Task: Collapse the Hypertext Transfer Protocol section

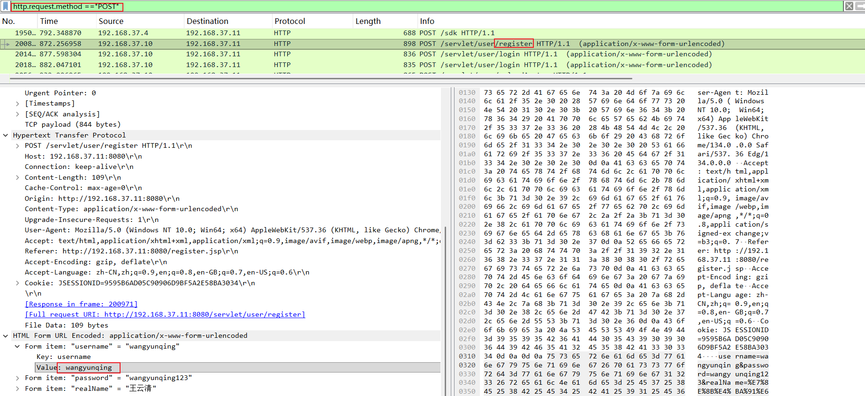Action: point(6,135)
